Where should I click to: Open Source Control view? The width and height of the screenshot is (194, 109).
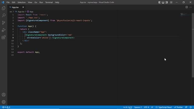pyautogui.click(x=4, y=23)
